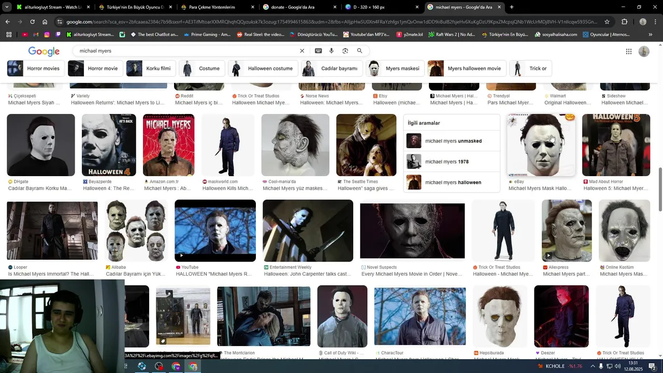Click the Google logo
This screenshot has width=663, height=373.
[x=44, y=51]
